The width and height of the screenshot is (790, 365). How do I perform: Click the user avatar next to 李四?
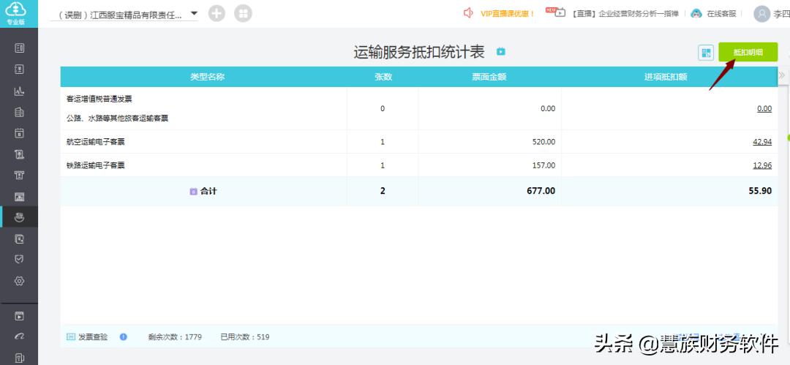pos(761,14)
